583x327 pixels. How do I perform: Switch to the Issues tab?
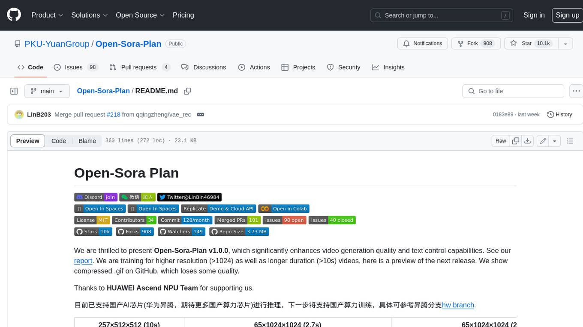[x=76, y=67]
